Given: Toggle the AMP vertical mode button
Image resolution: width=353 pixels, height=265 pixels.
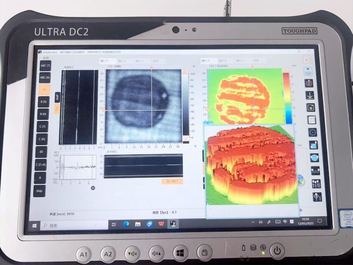Looking at the screenshot, I should pyautogui.click(x=57, y=97).
